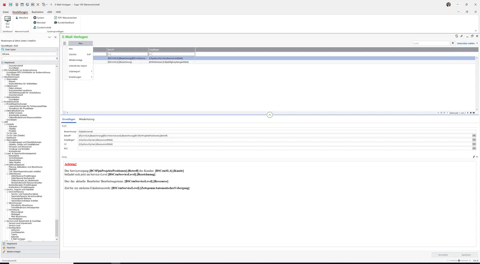Viewport: 480px width, 264px height.
Task: Open Sales Pipeline in the navigation tree
Action: pyautogui.click(x=15, y=162)
